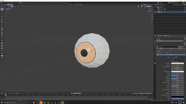Select the Extrude Region tool

pos(2,30)
